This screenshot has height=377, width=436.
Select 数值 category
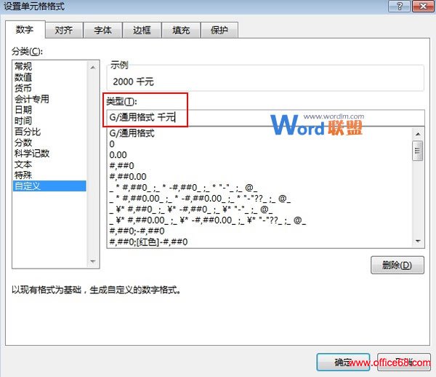click(49, 77)
